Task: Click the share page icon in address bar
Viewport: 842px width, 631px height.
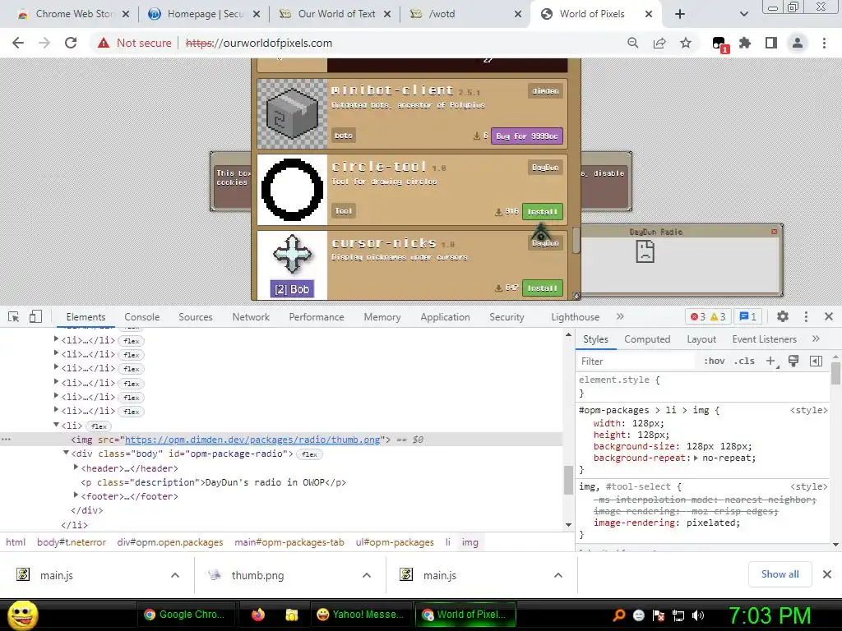Action: click(659, 43)
